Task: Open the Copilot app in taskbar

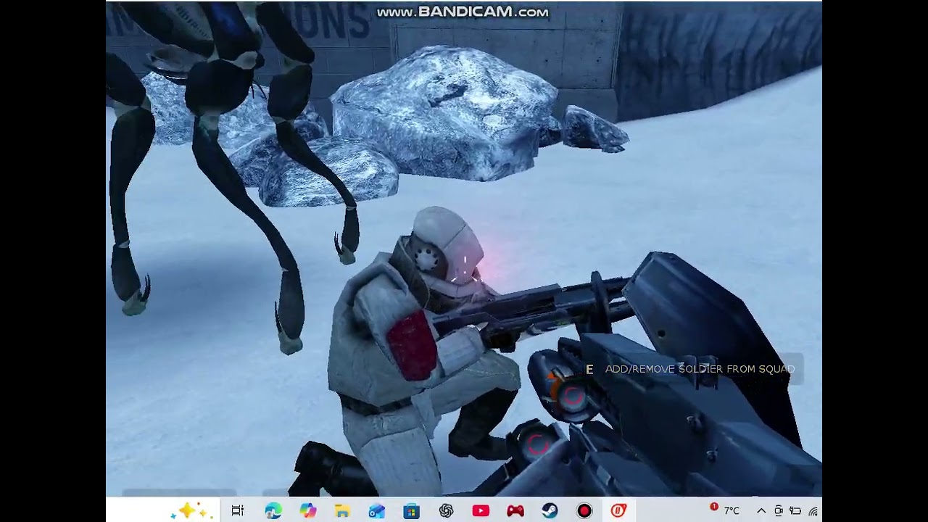Action: pos(308,510)
